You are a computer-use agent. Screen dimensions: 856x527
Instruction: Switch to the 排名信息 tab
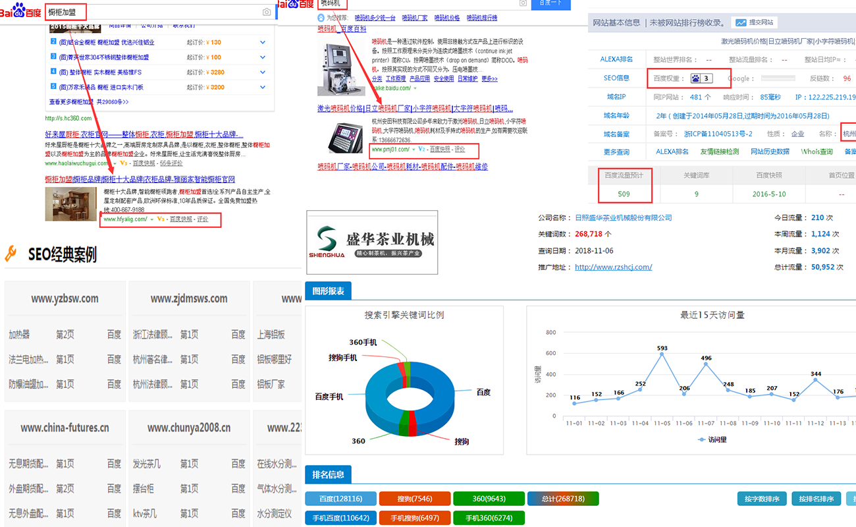coord(329,474)
